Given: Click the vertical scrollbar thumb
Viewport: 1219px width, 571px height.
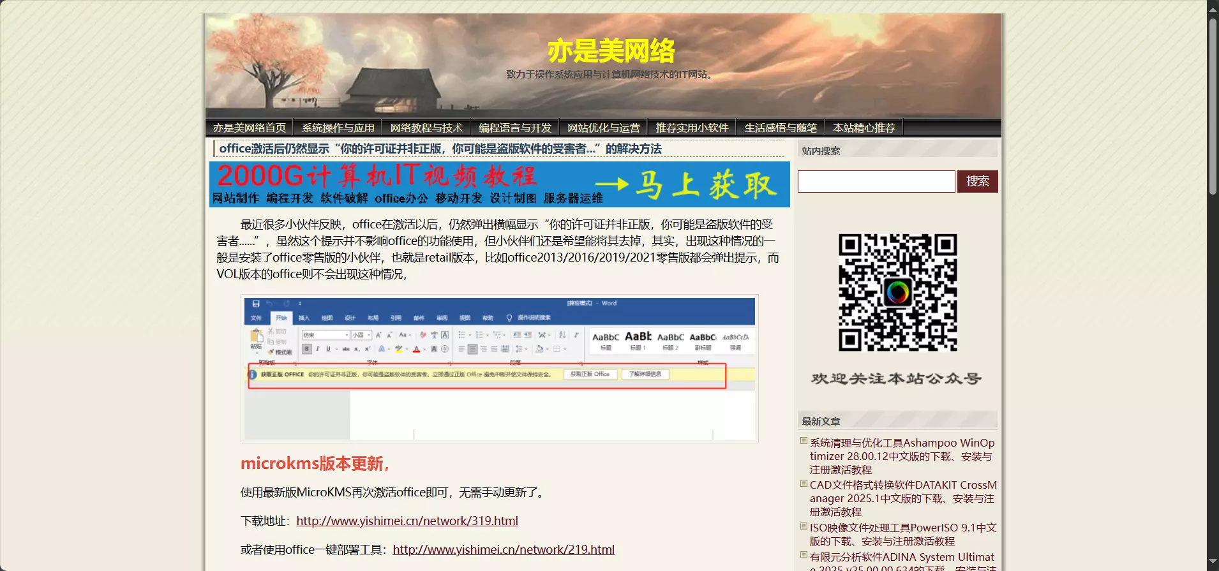Looking at the screenshot, I should pyautogui.click(x=1213, y=107).
